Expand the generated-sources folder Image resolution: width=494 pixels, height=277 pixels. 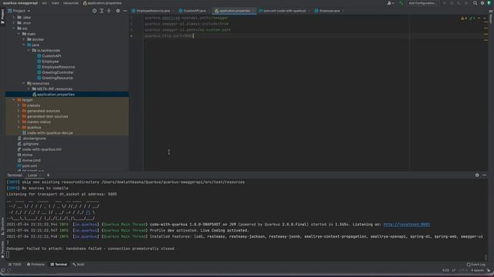tap(19, 111)
